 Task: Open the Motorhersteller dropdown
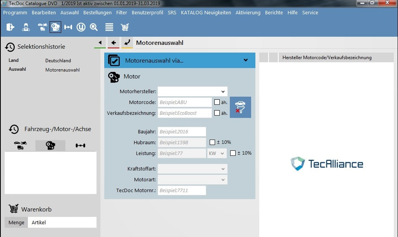193,91
